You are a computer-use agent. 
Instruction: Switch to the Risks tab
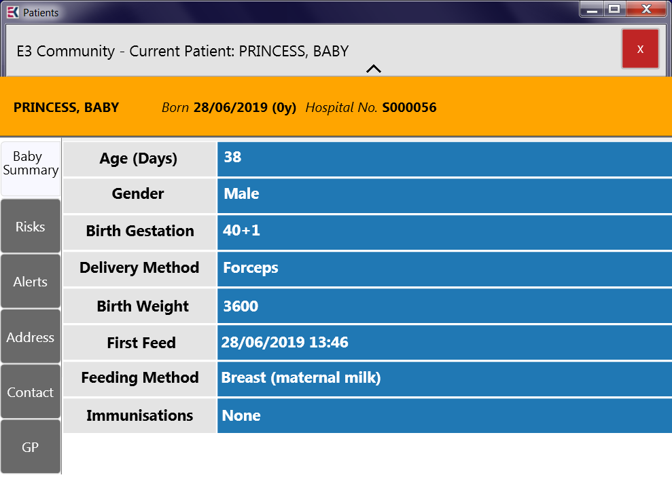pyautogui.click(x=31, y=226)
